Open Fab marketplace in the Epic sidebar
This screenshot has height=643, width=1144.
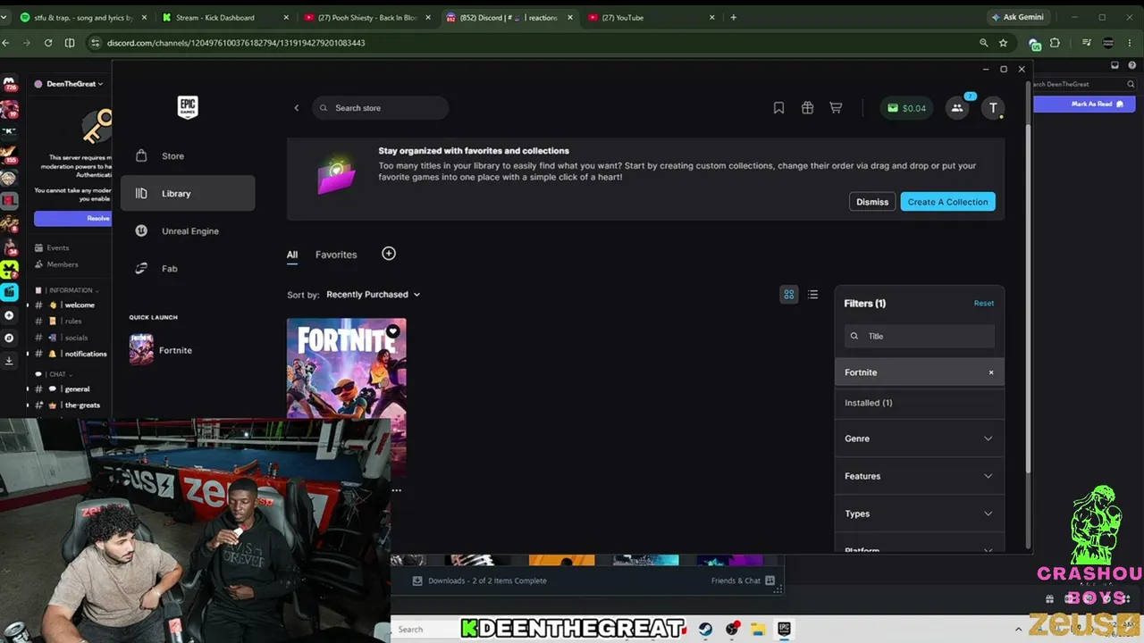coord(188,269)
